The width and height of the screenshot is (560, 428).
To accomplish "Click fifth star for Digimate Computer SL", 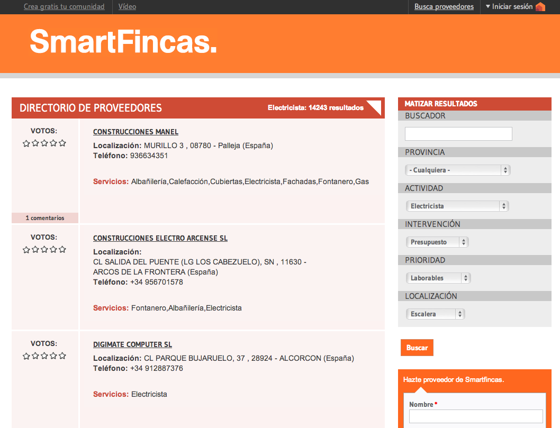I will click(x=62, y=356).
